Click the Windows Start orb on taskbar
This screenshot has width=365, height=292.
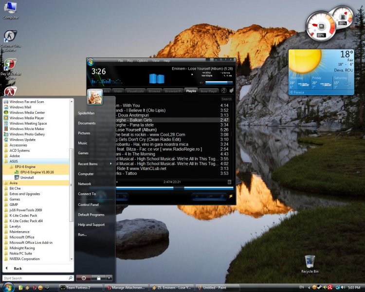point(8,287)
